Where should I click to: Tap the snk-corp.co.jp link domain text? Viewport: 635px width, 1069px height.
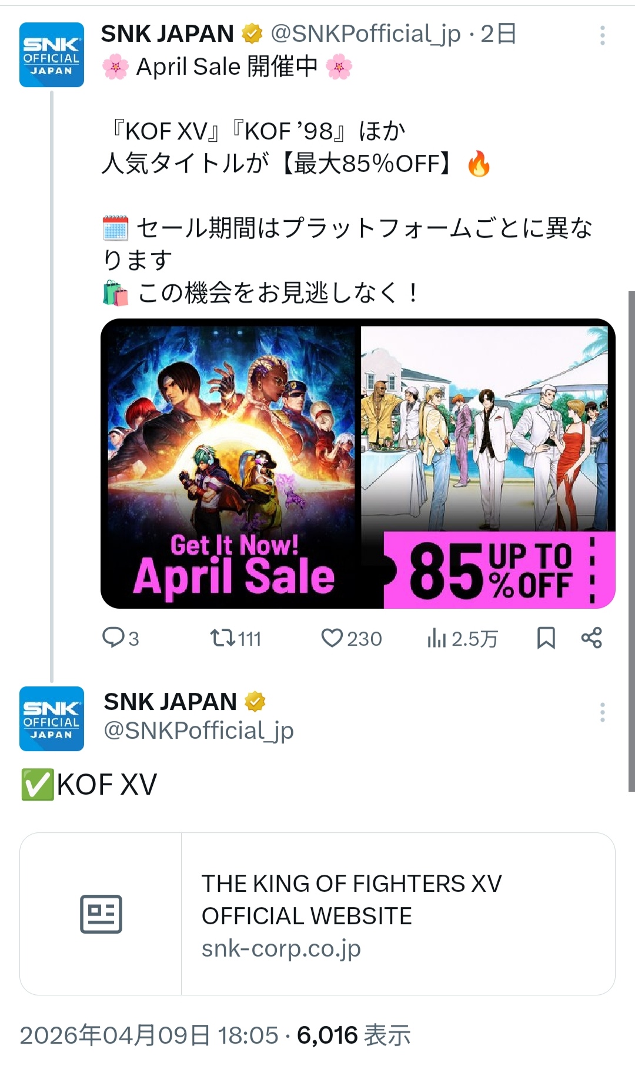tap(281, 948)
